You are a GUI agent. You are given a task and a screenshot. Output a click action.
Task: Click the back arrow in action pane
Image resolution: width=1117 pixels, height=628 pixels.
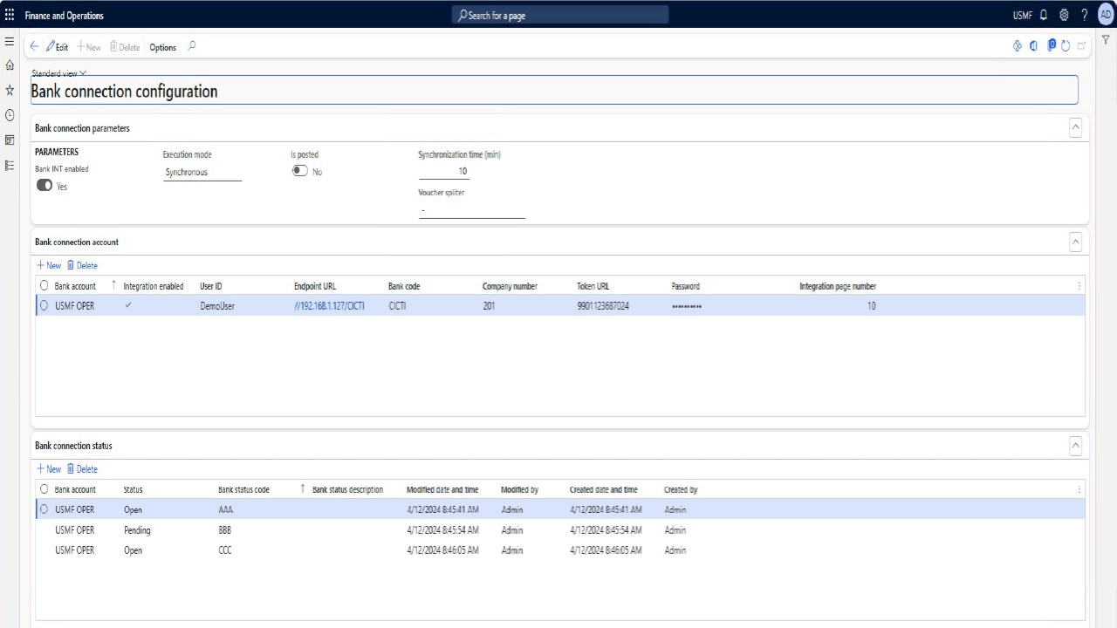[34, 46]
